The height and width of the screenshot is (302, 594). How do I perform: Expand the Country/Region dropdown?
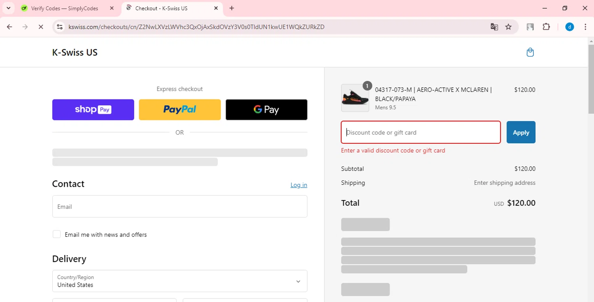(x=180, y=281)
